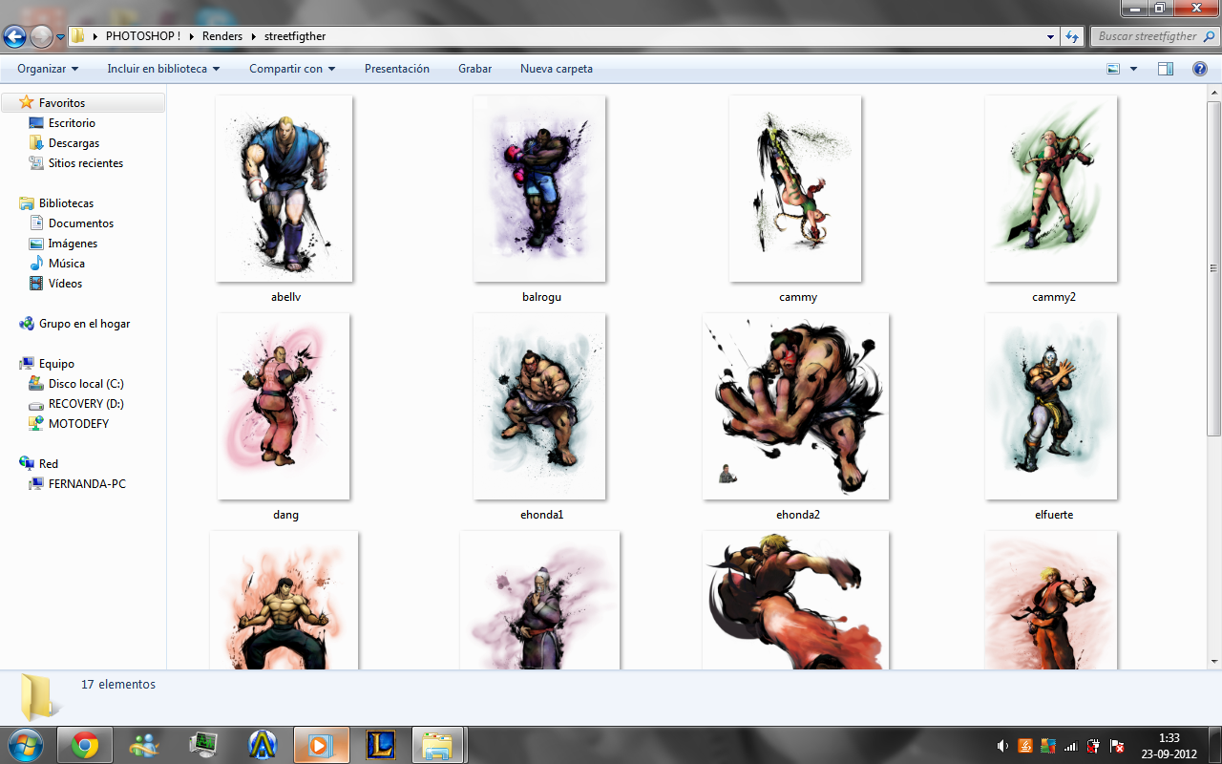This screenshot has width=1222, height=764.
Task: Select the cammy2 image thumbnail
Action: click(x=1051, y=189)
